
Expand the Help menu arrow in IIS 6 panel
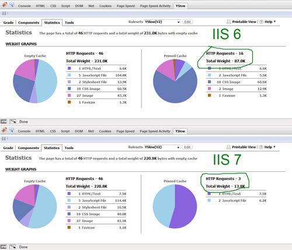click(x=274, y=22)
